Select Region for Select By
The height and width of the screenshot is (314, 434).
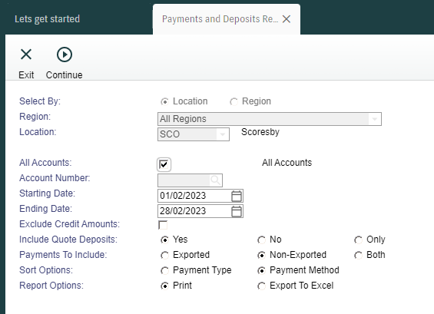pos(234,102)
